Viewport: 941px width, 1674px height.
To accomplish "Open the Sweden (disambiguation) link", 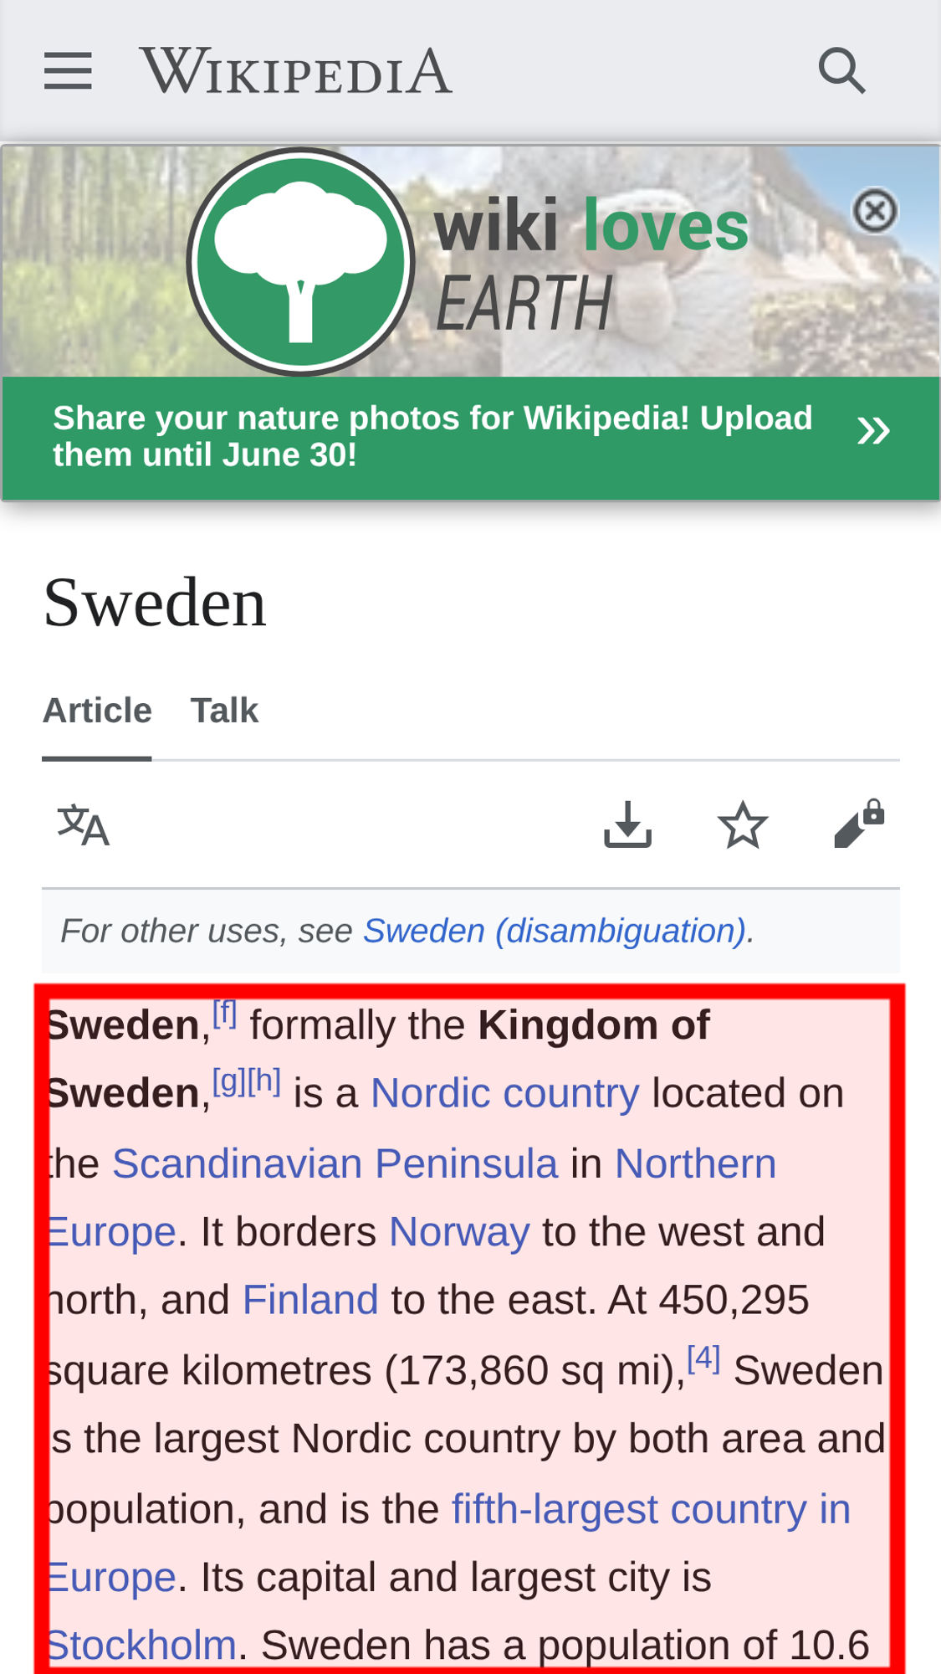I will click(x=555, y=931).
